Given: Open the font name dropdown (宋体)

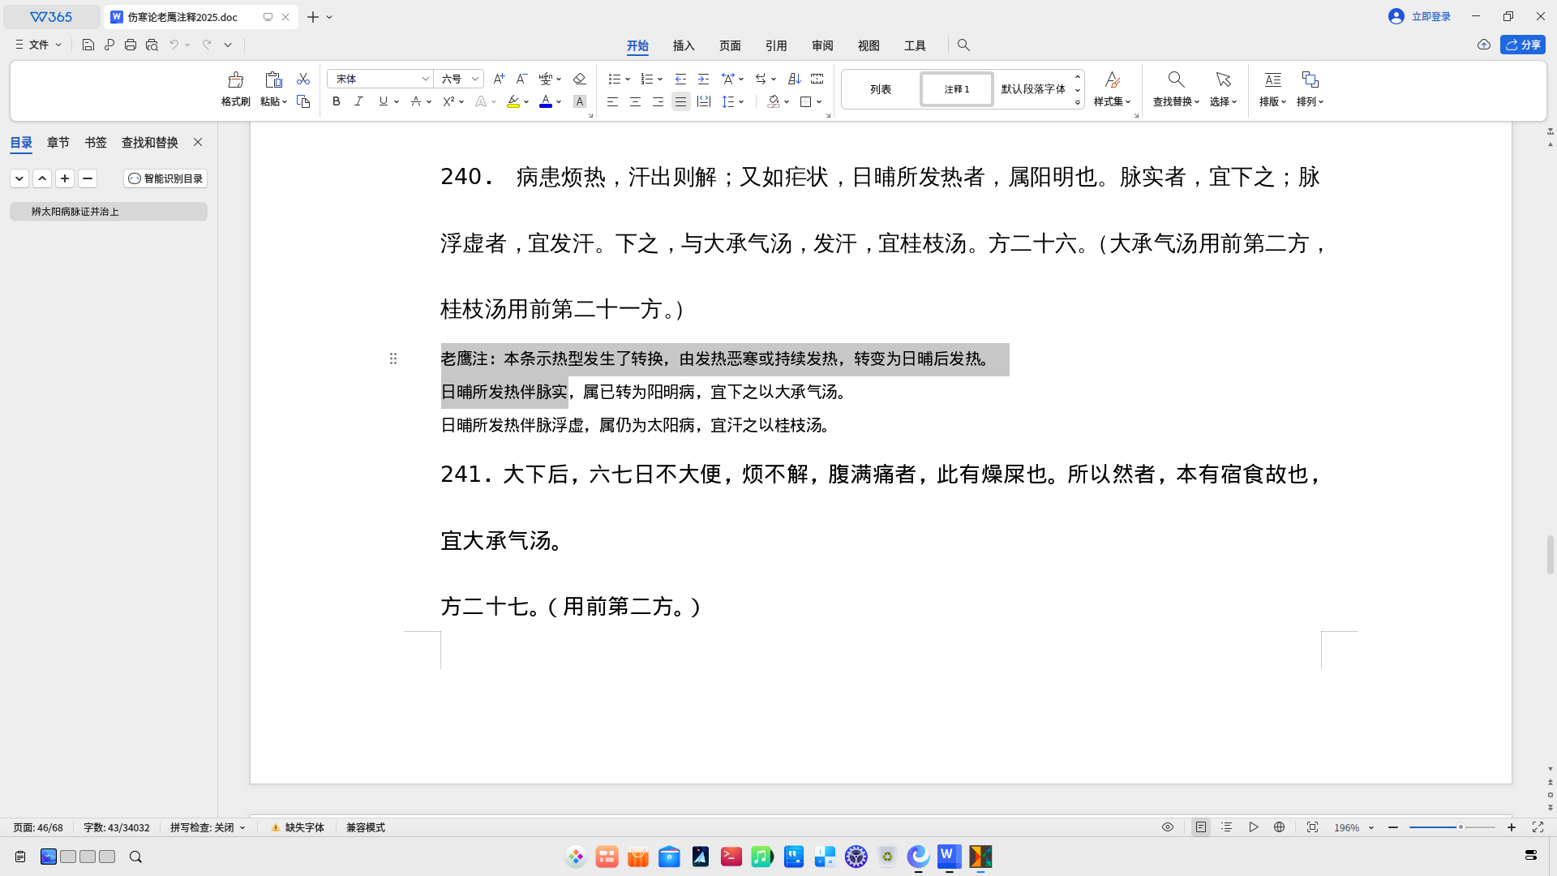Looking at the screenshot, I should coord(425,79).
